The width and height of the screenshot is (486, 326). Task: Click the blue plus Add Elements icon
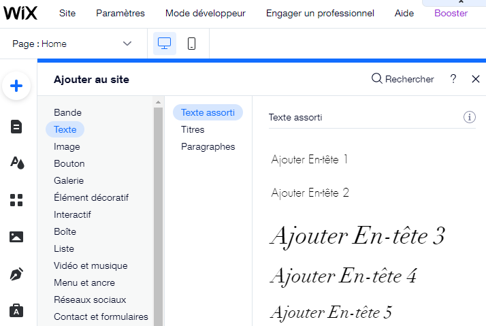point(16,86)
